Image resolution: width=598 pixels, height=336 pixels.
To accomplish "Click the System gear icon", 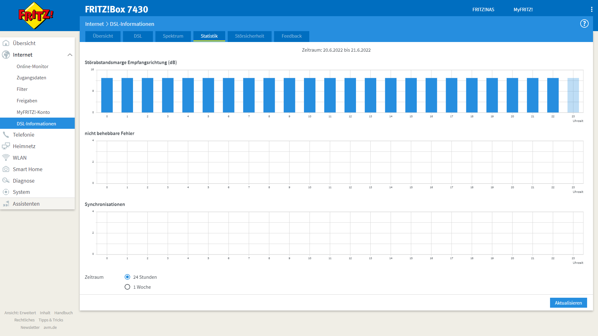I will pyautogui.click(x=6, y=192).
